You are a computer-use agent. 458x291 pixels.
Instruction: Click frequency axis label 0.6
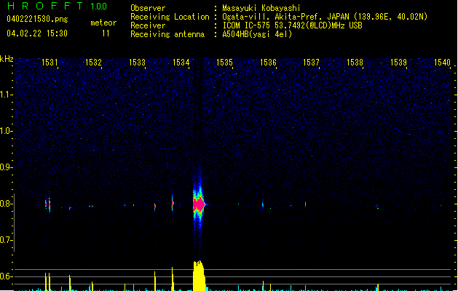point(6,276)
